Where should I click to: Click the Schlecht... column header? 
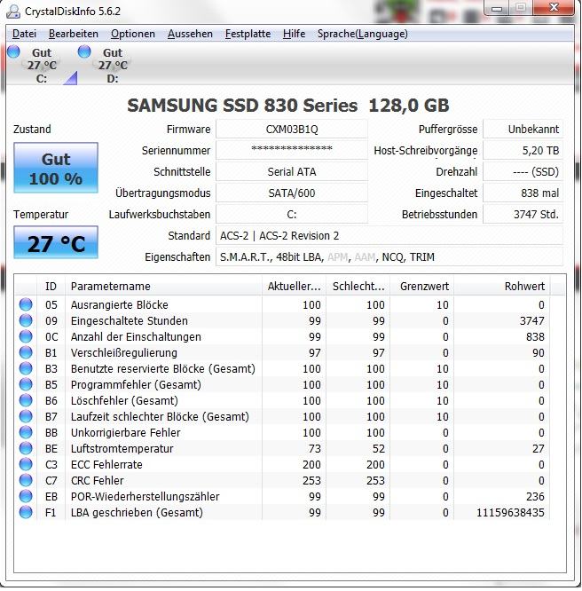358,286
